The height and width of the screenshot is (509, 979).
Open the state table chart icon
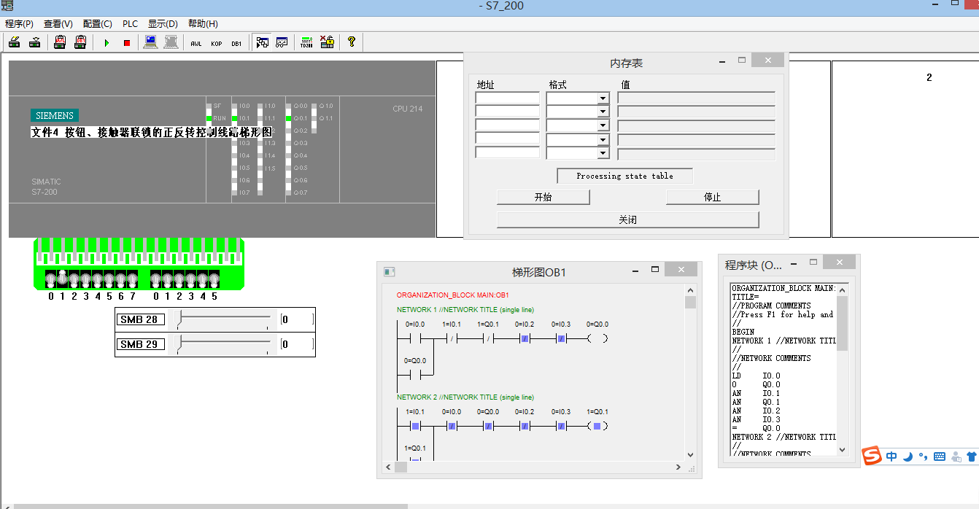(x=282, y=42)
